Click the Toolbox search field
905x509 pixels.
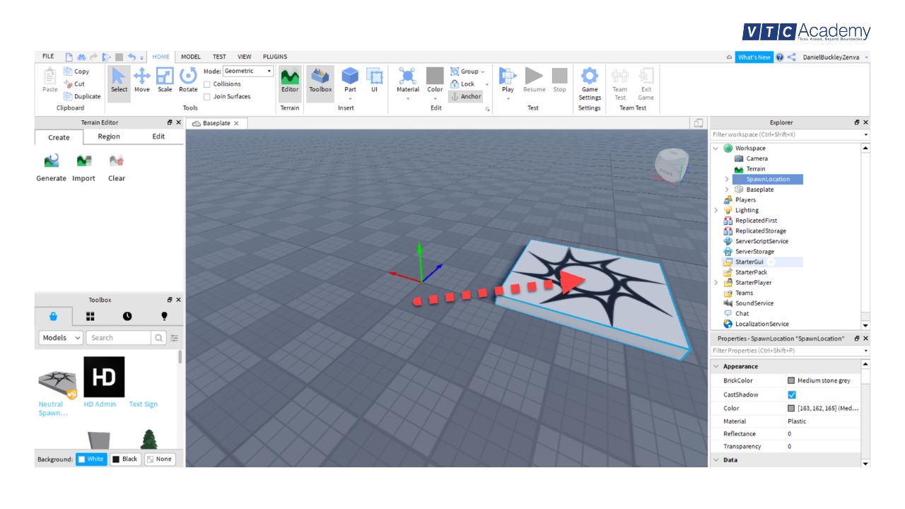(x=118, y=337)
